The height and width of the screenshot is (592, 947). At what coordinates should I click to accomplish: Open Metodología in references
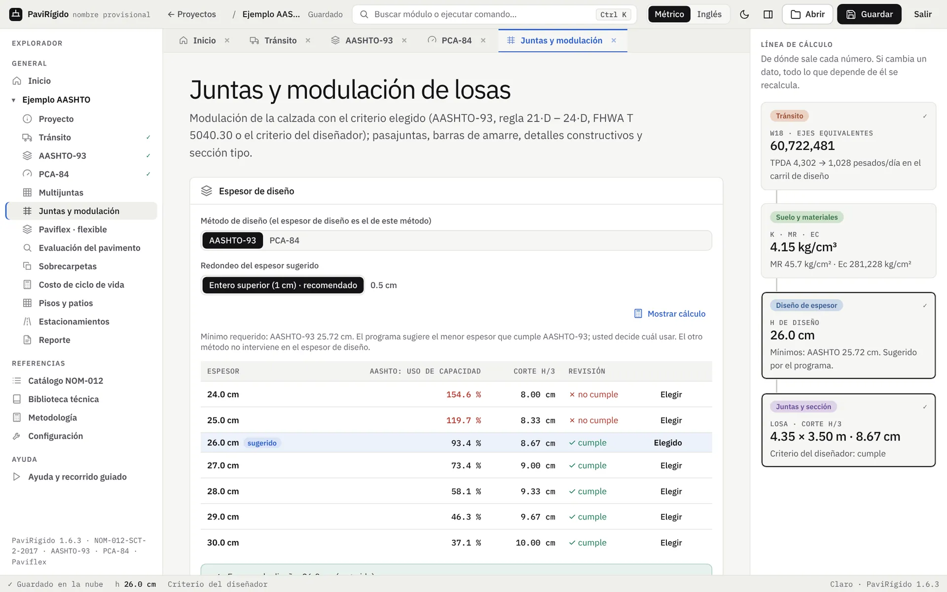pyautogui.click(x=52, y=418)
